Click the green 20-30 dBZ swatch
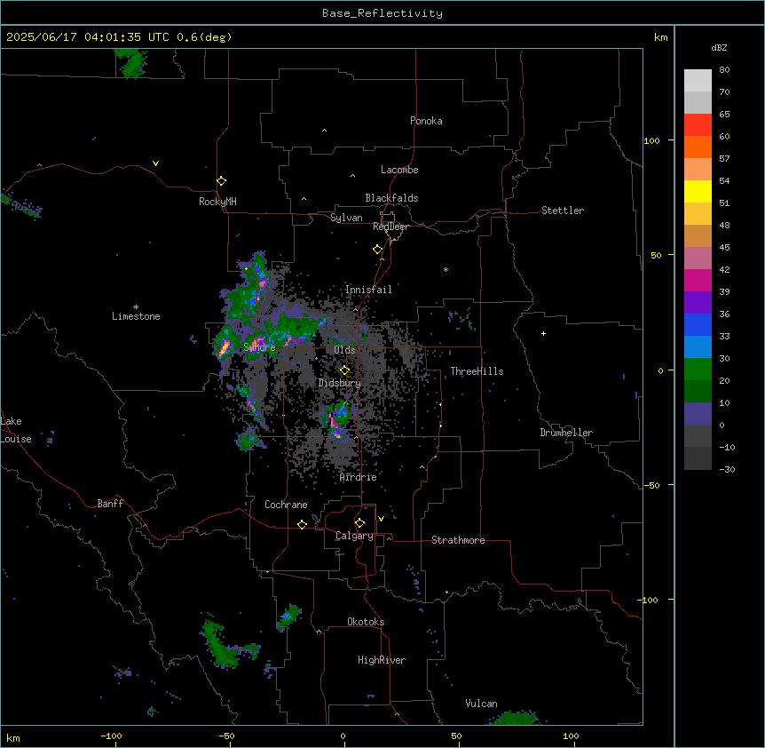This screenshot has height=748, width=765. (x=698, y=370)
